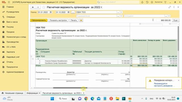Viewport: 182px width, 102px height.
Task: Open the Покупка section
Action: click(x=10, y=27)
